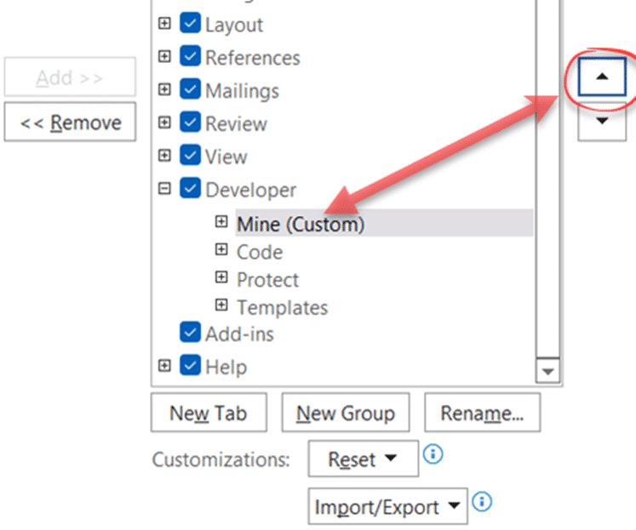Screen dimensions: 636x530
Task: Click the New Tab button
Action: coord(209,413)
